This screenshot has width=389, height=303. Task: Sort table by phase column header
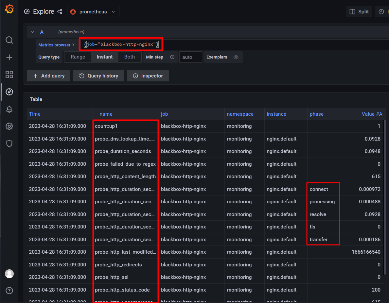pos(316,114)
